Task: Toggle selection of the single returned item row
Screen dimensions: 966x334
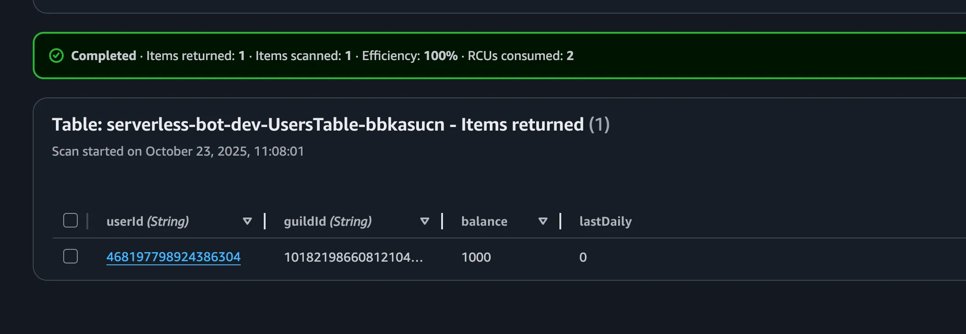Action: tap(70, 257)
